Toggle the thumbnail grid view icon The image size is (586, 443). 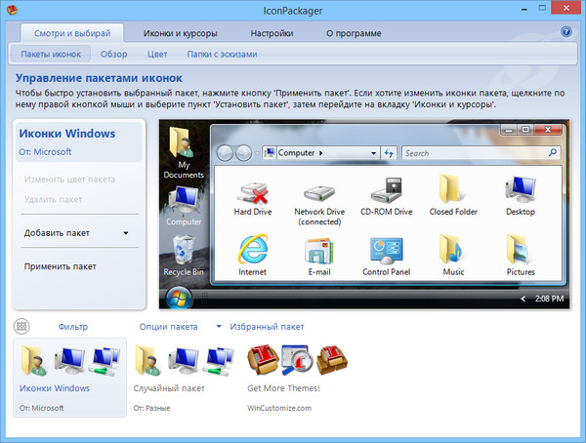click(x=21, y=326)
